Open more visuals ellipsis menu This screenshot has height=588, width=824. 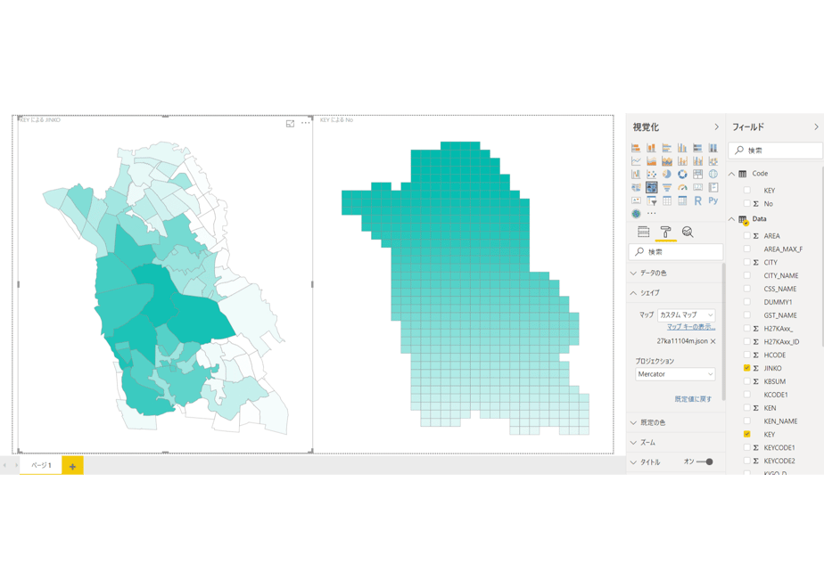[x=652, y=214]
